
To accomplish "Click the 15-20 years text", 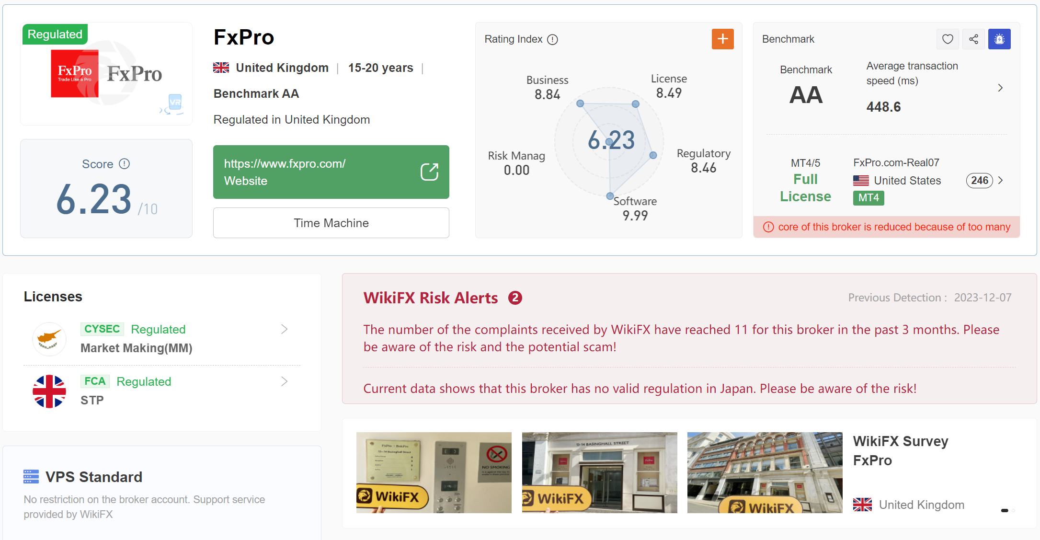I will [x=380, y=68].
